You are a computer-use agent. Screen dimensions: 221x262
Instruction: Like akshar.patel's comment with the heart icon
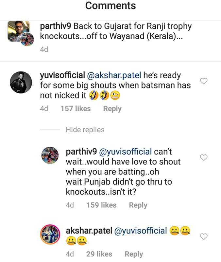[x=204, y=236]
